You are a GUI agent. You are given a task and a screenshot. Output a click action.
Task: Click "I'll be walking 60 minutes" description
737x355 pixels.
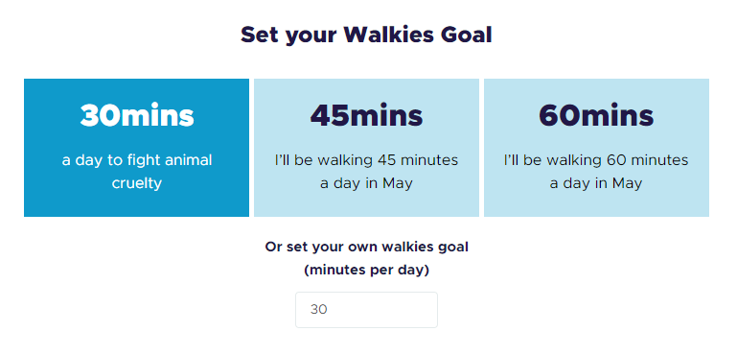pos(596,160)
